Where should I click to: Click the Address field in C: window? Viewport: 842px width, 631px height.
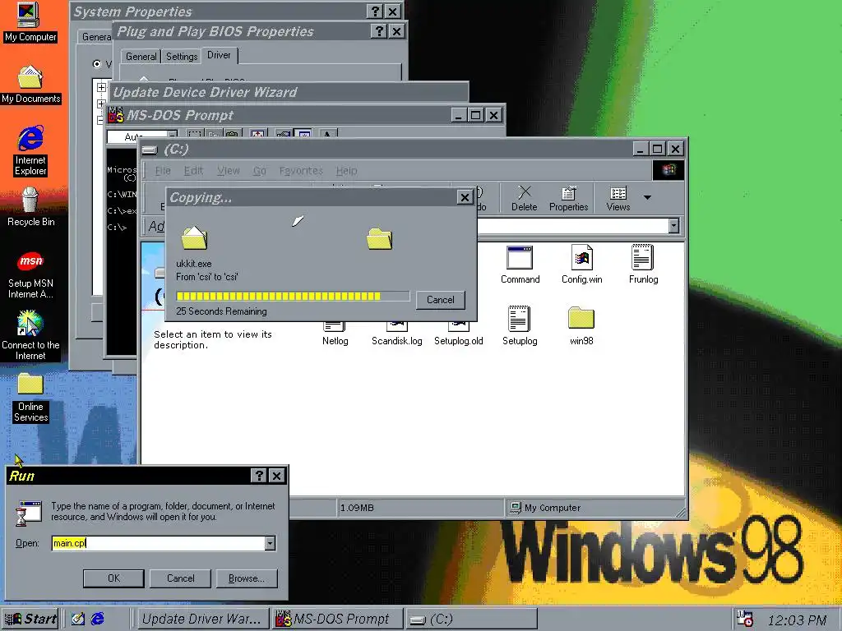(x=572, y=226)
